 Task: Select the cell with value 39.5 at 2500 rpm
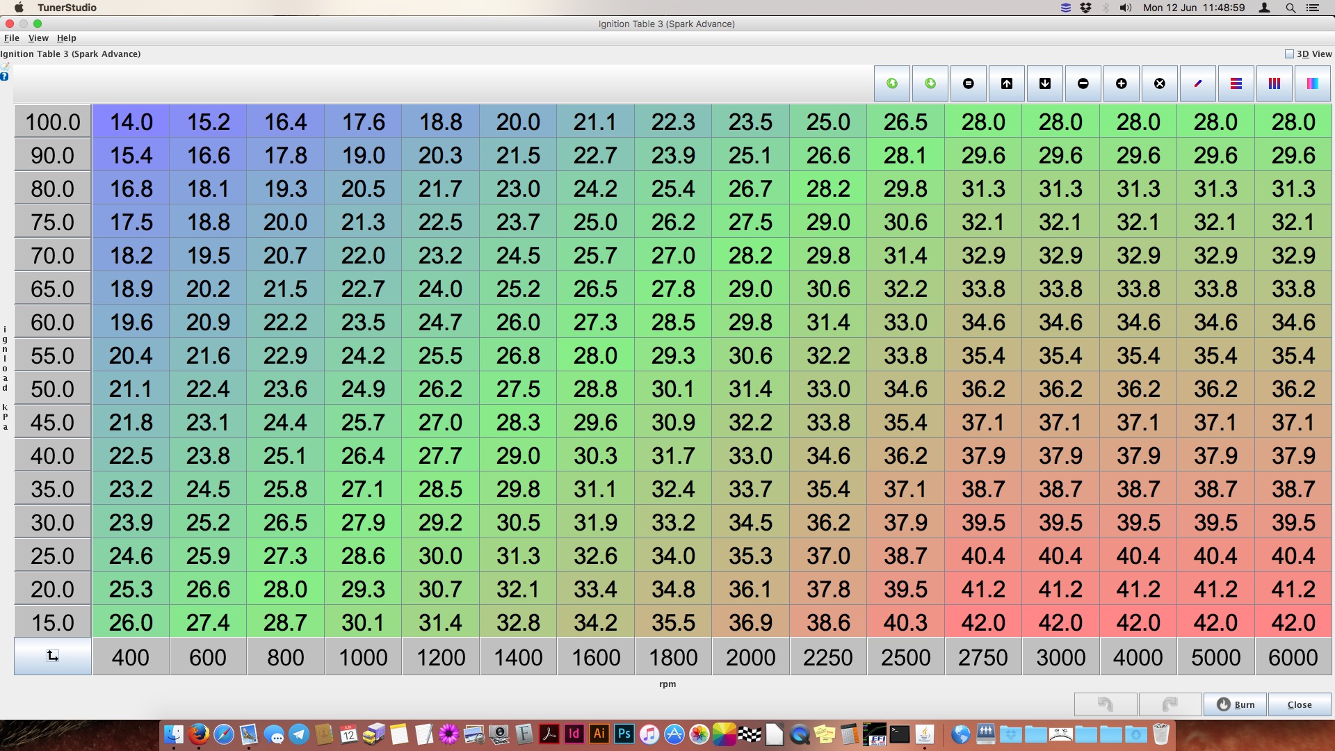click(x=905, y=589)
